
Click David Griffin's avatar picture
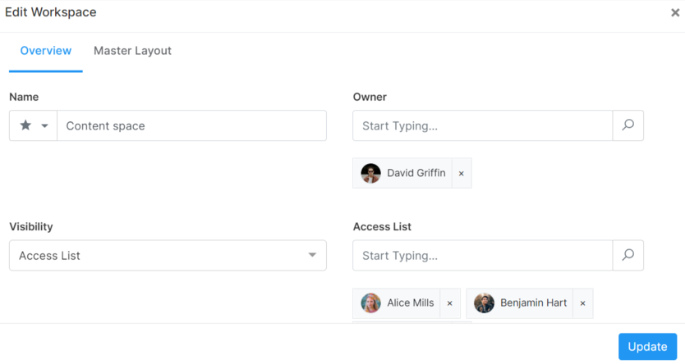tap(371, 173)
